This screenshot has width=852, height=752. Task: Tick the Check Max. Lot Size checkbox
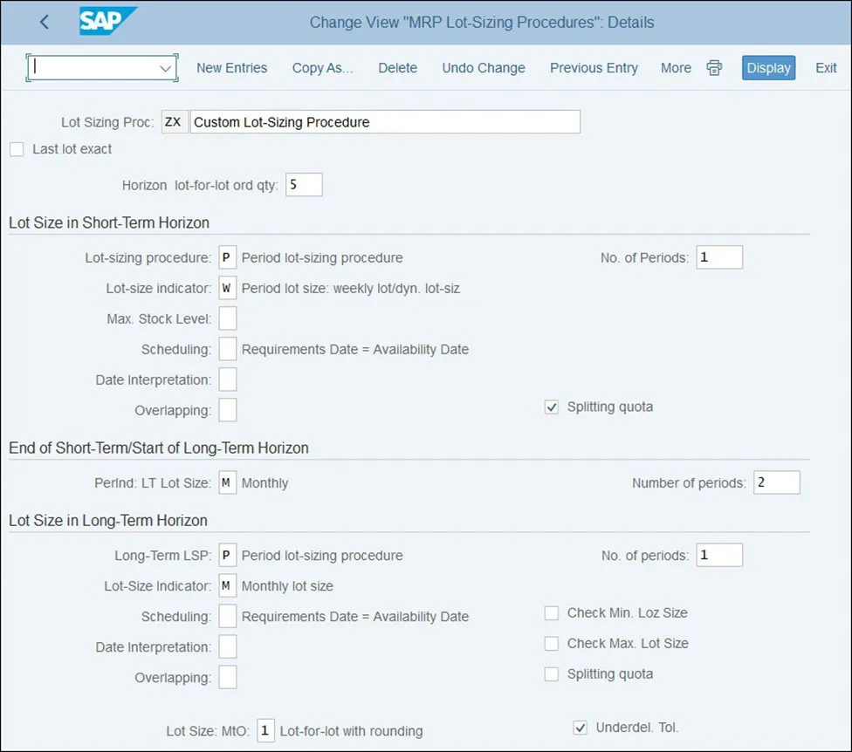click(552, 644)
